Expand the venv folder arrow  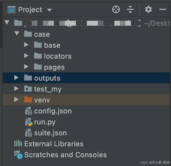point(16,99)
